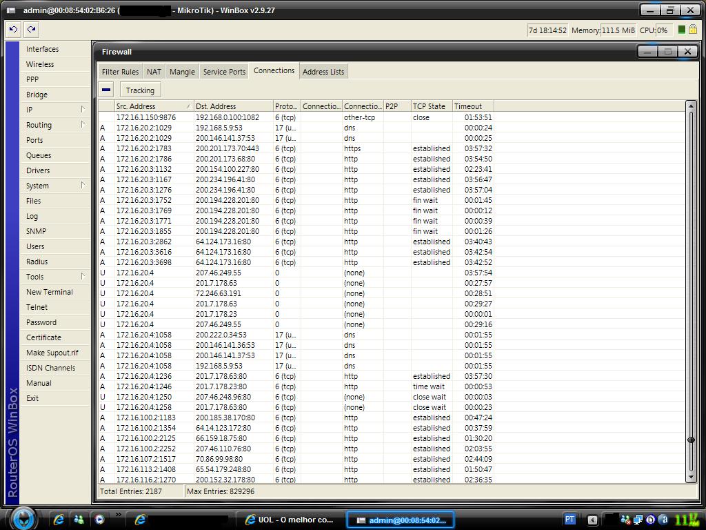Screen dimensions: 706x530
Task: Expand the Routing submenu arrow
Action: pos(83,125)
